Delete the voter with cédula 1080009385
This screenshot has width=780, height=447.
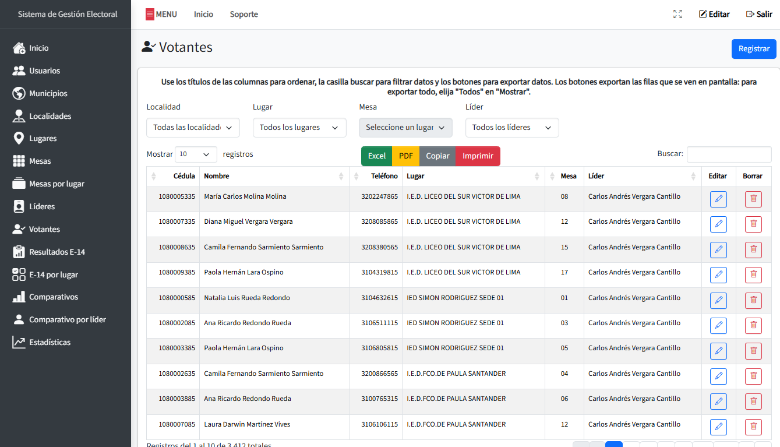point(753,275)
